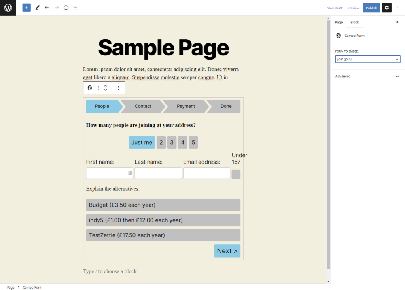Move block up with the up arrow

click(105, 86)
